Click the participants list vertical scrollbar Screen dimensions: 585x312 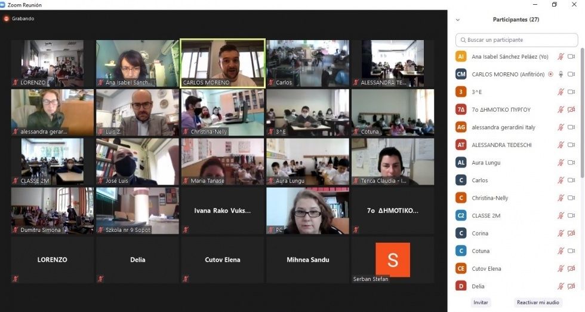pos(582,112)
